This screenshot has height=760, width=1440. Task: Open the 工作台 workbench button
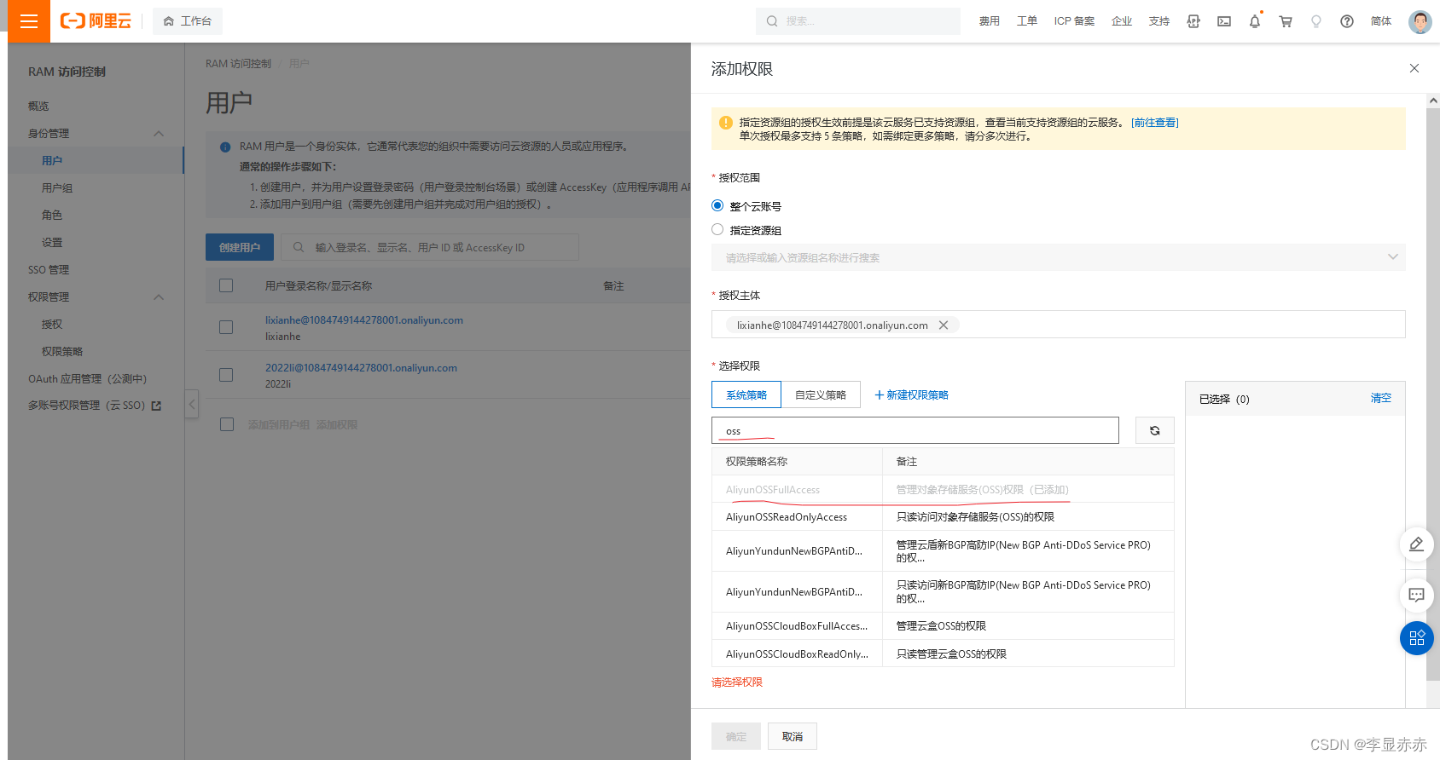pyautogui.click(x=188, y=21)
